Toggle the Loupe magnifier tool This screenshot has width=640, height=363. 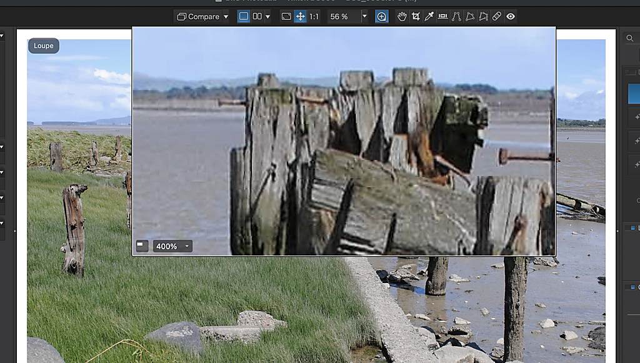(381, 17)
